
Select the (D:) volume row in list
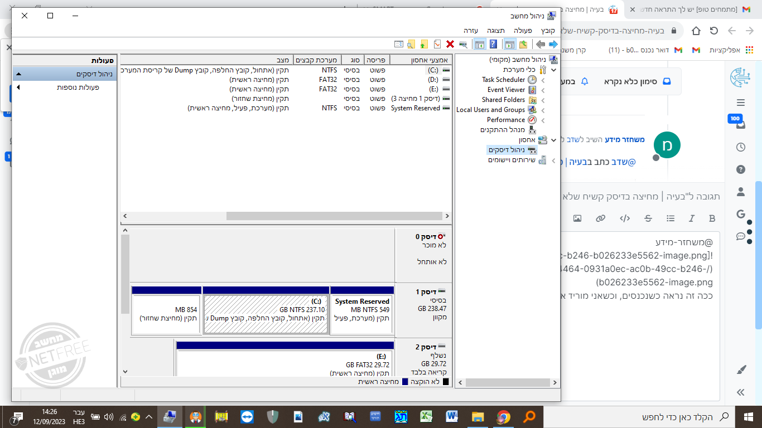pos(286,80)
